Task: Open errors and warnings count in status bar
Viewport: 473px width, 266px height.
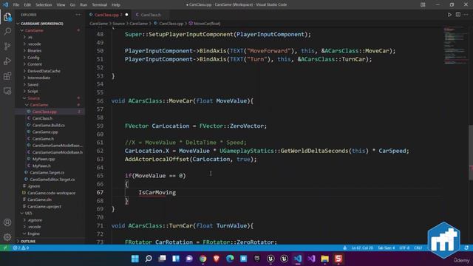Action: 21,248
